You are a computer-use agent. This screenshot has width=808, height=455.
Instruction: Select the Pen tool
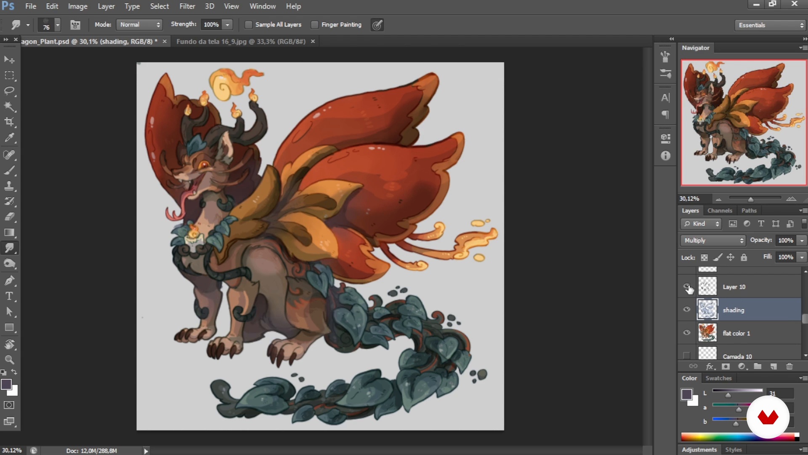point(9,281)
